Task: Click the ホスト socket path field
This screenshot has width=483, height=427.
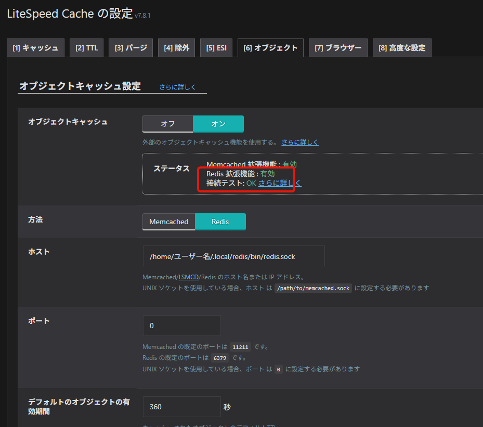Action: click(x=234, y=256)
